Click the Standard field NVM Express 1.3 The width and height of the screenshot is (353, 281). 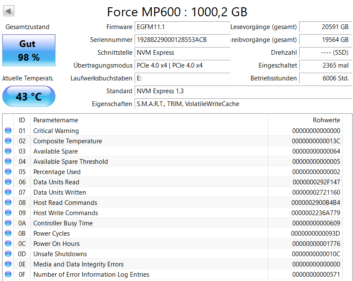(x=244, y=91)
